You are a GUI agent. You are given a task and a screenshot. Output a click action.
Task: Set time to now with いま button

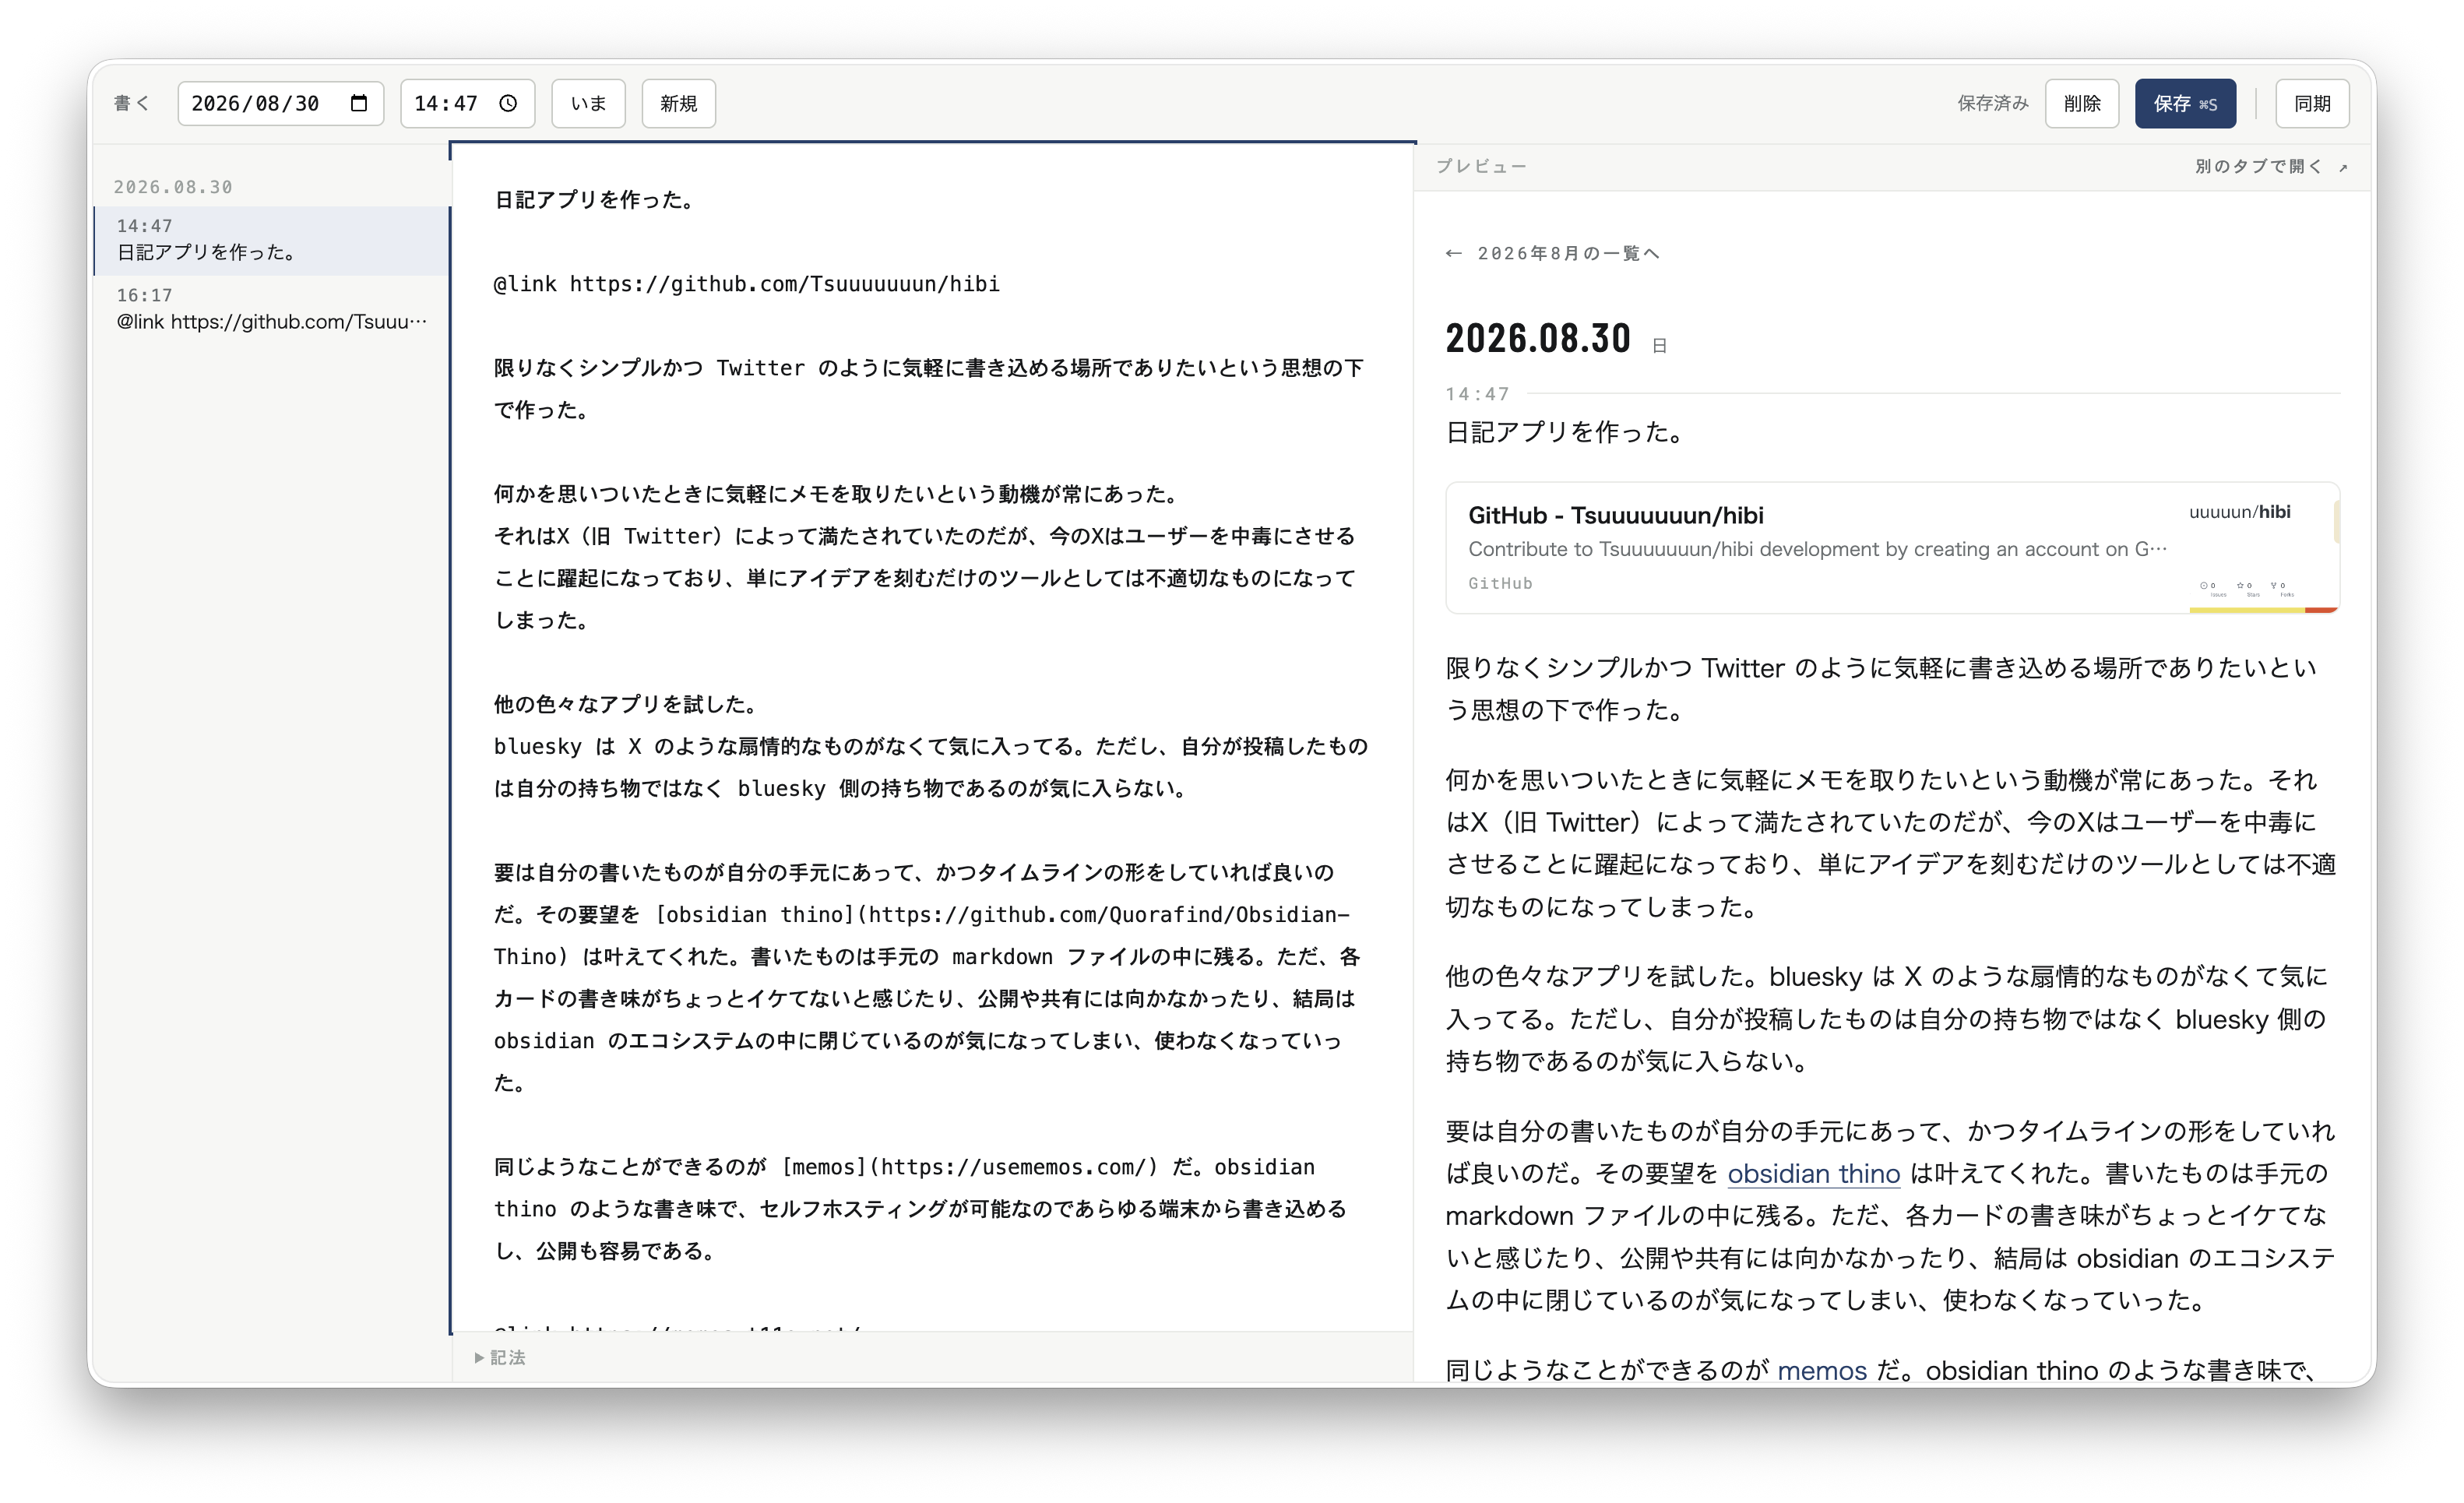pos(588,103)
